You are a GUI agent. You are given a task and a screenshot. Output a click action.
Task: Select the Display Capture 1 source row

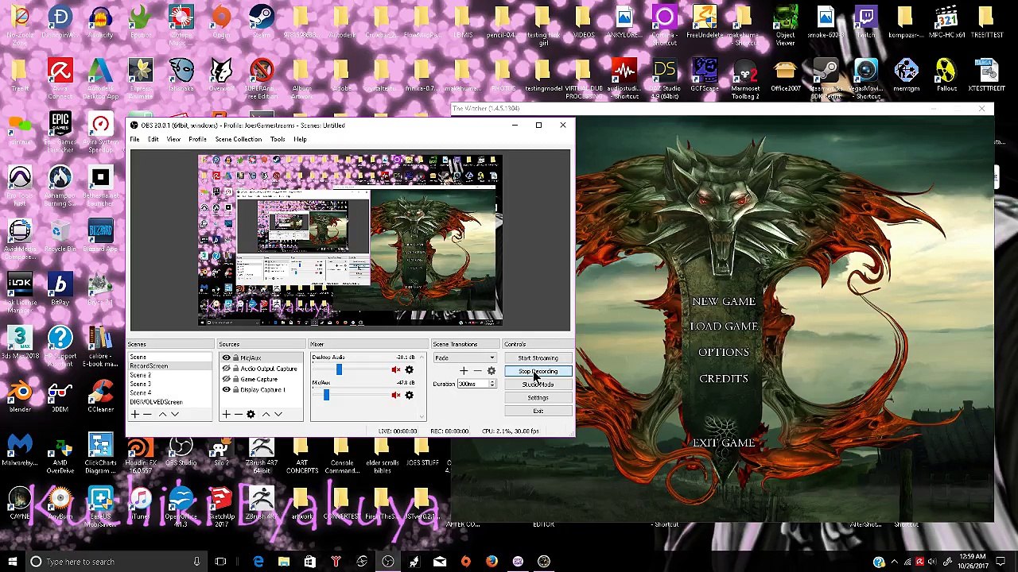coord(261,389)
